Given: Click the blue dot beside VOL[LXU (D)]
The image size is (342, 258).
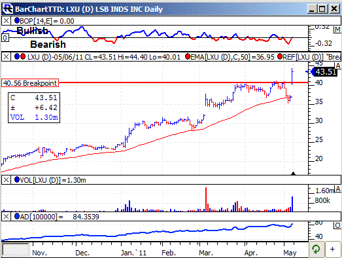Looking at the screenshot, I should point(17,180).
